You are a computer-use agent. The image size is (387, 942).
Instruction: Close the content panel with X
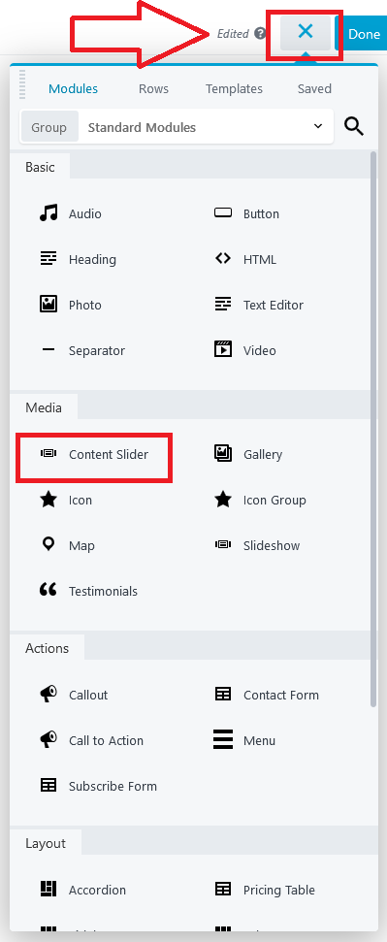pos(306,32)
